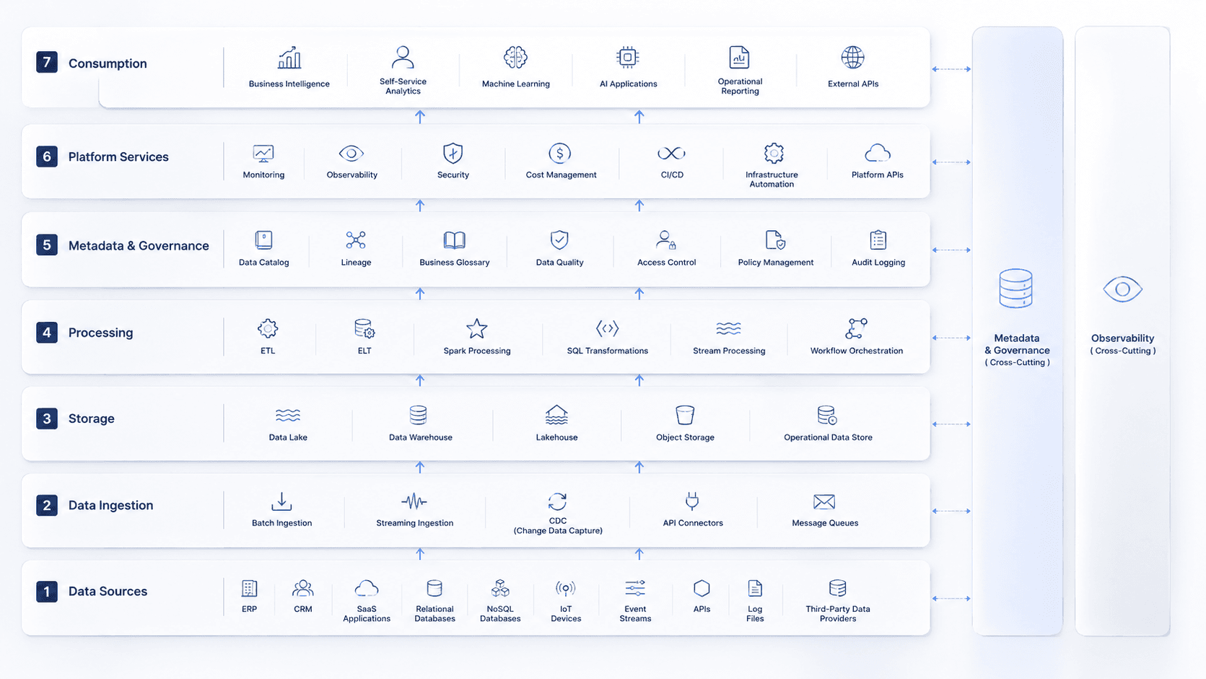Click the Cost Management dollar icon
This screenshot has height=679, width=1206.
coord(559,153)
